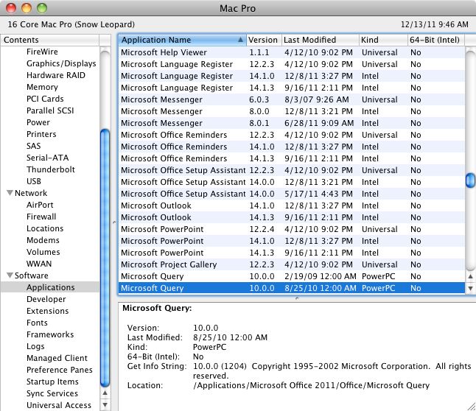Screen dimensions: 476x411
Task: Select the Network category label
Action: click(31, 193)
